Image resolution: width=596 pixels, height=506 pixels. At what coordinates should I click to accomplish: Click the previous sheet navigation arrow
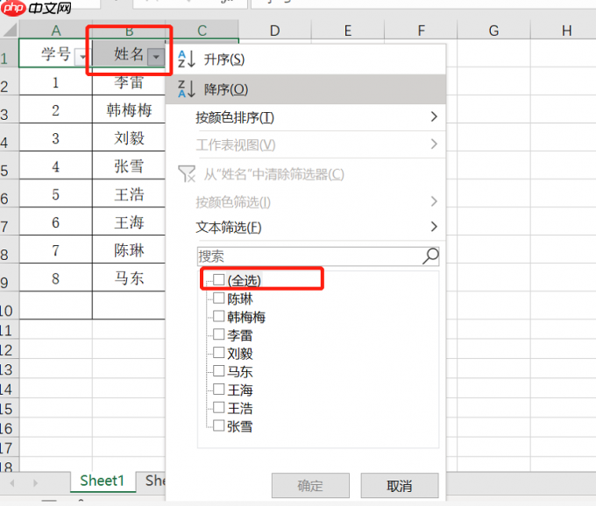(x=12, y=483)
